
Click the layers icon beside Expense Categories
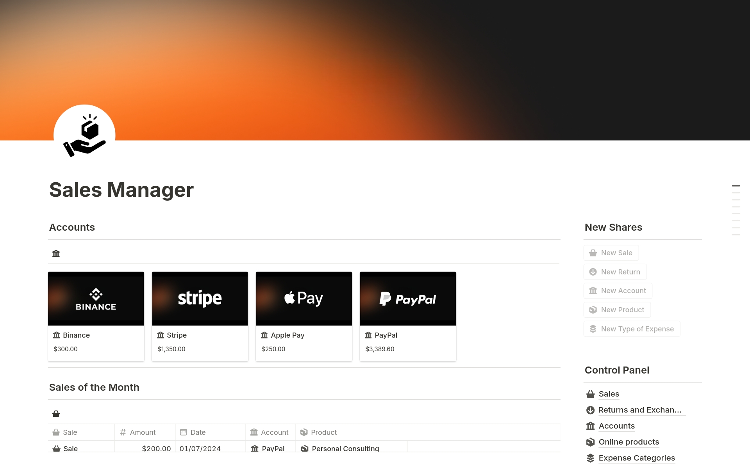point(590,458)
